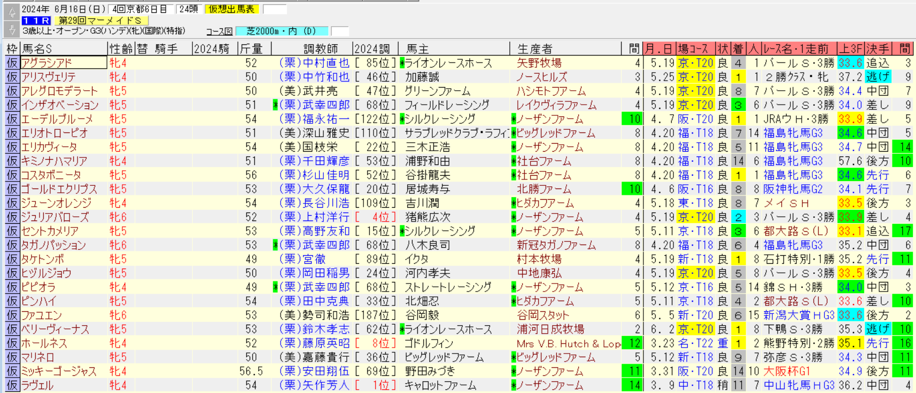Click owner ゴドルフィン
This screenshot has width=916, height=393.
(x=429, y=343)
